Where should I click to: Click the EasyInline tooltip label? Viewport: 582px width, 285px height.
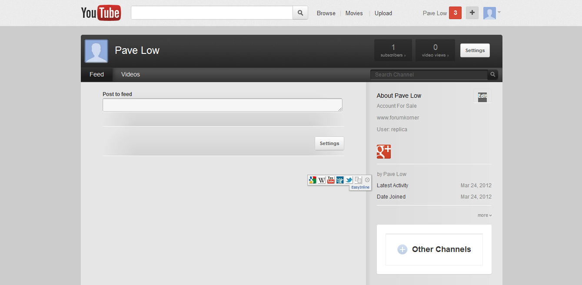coord(360,187)
